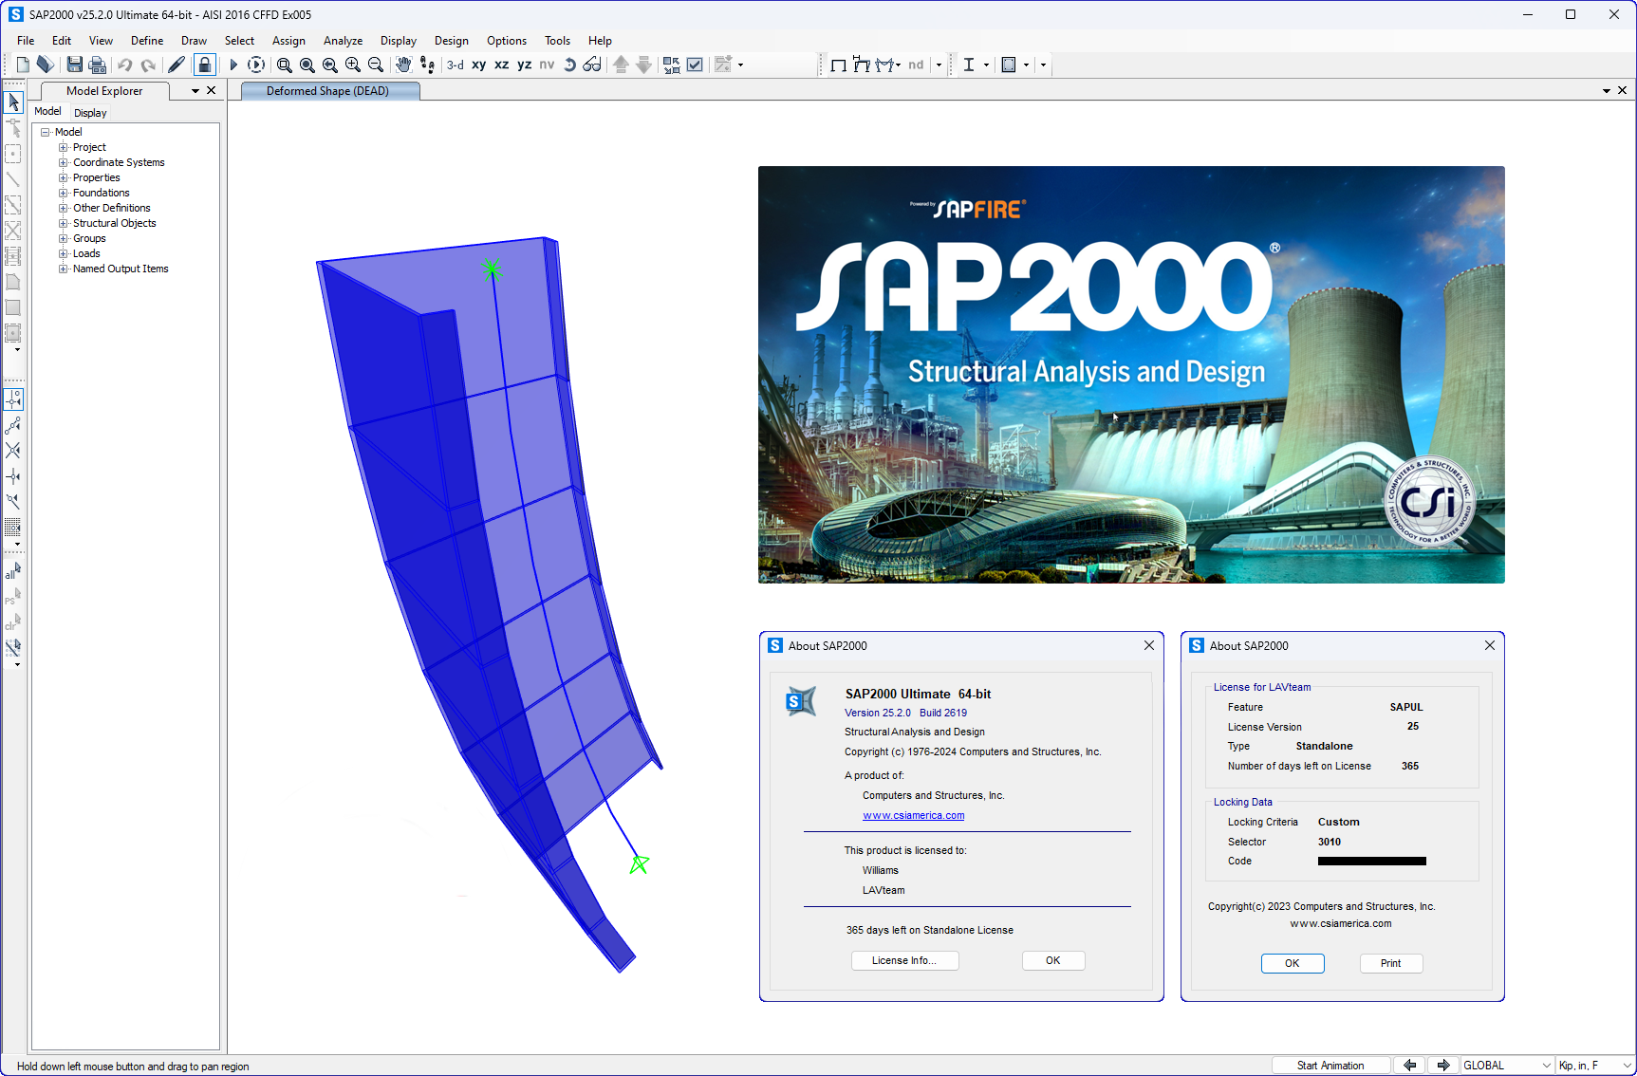Image resolution: width=1637 pixels, height=1076 pixels.
Task: Select the Pointer selection tool
Action: (14, 102)
